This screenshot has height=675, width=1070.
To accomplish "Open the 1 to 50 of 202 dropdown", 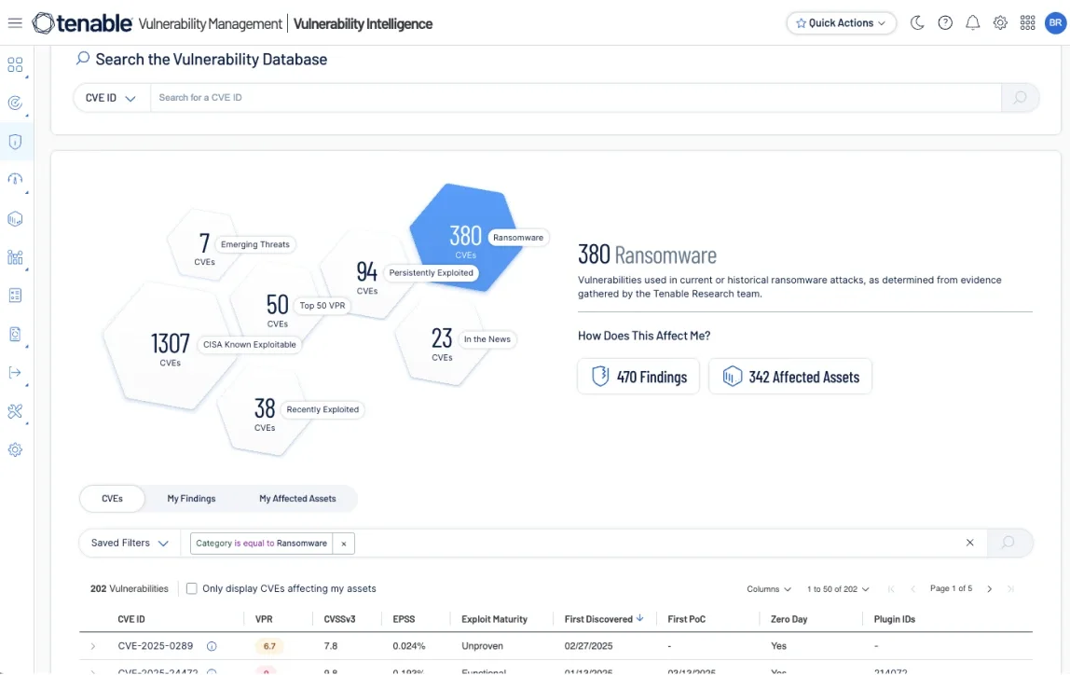I will [x=838, y=589].
